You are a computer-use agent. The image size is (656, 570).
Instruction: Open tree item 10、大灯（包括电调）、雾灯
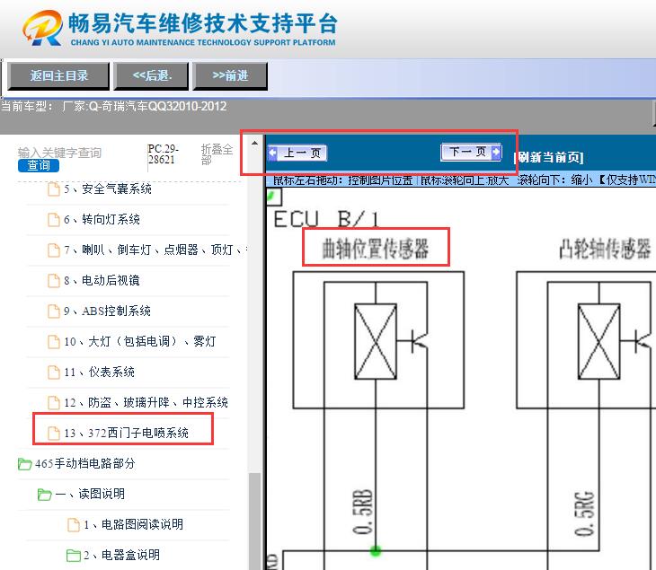click(x=140, y=341)
